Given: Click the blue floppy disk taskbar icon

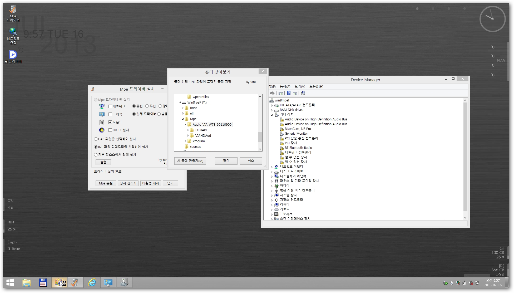Looking at the screenshot, I should tap(43, 282).
